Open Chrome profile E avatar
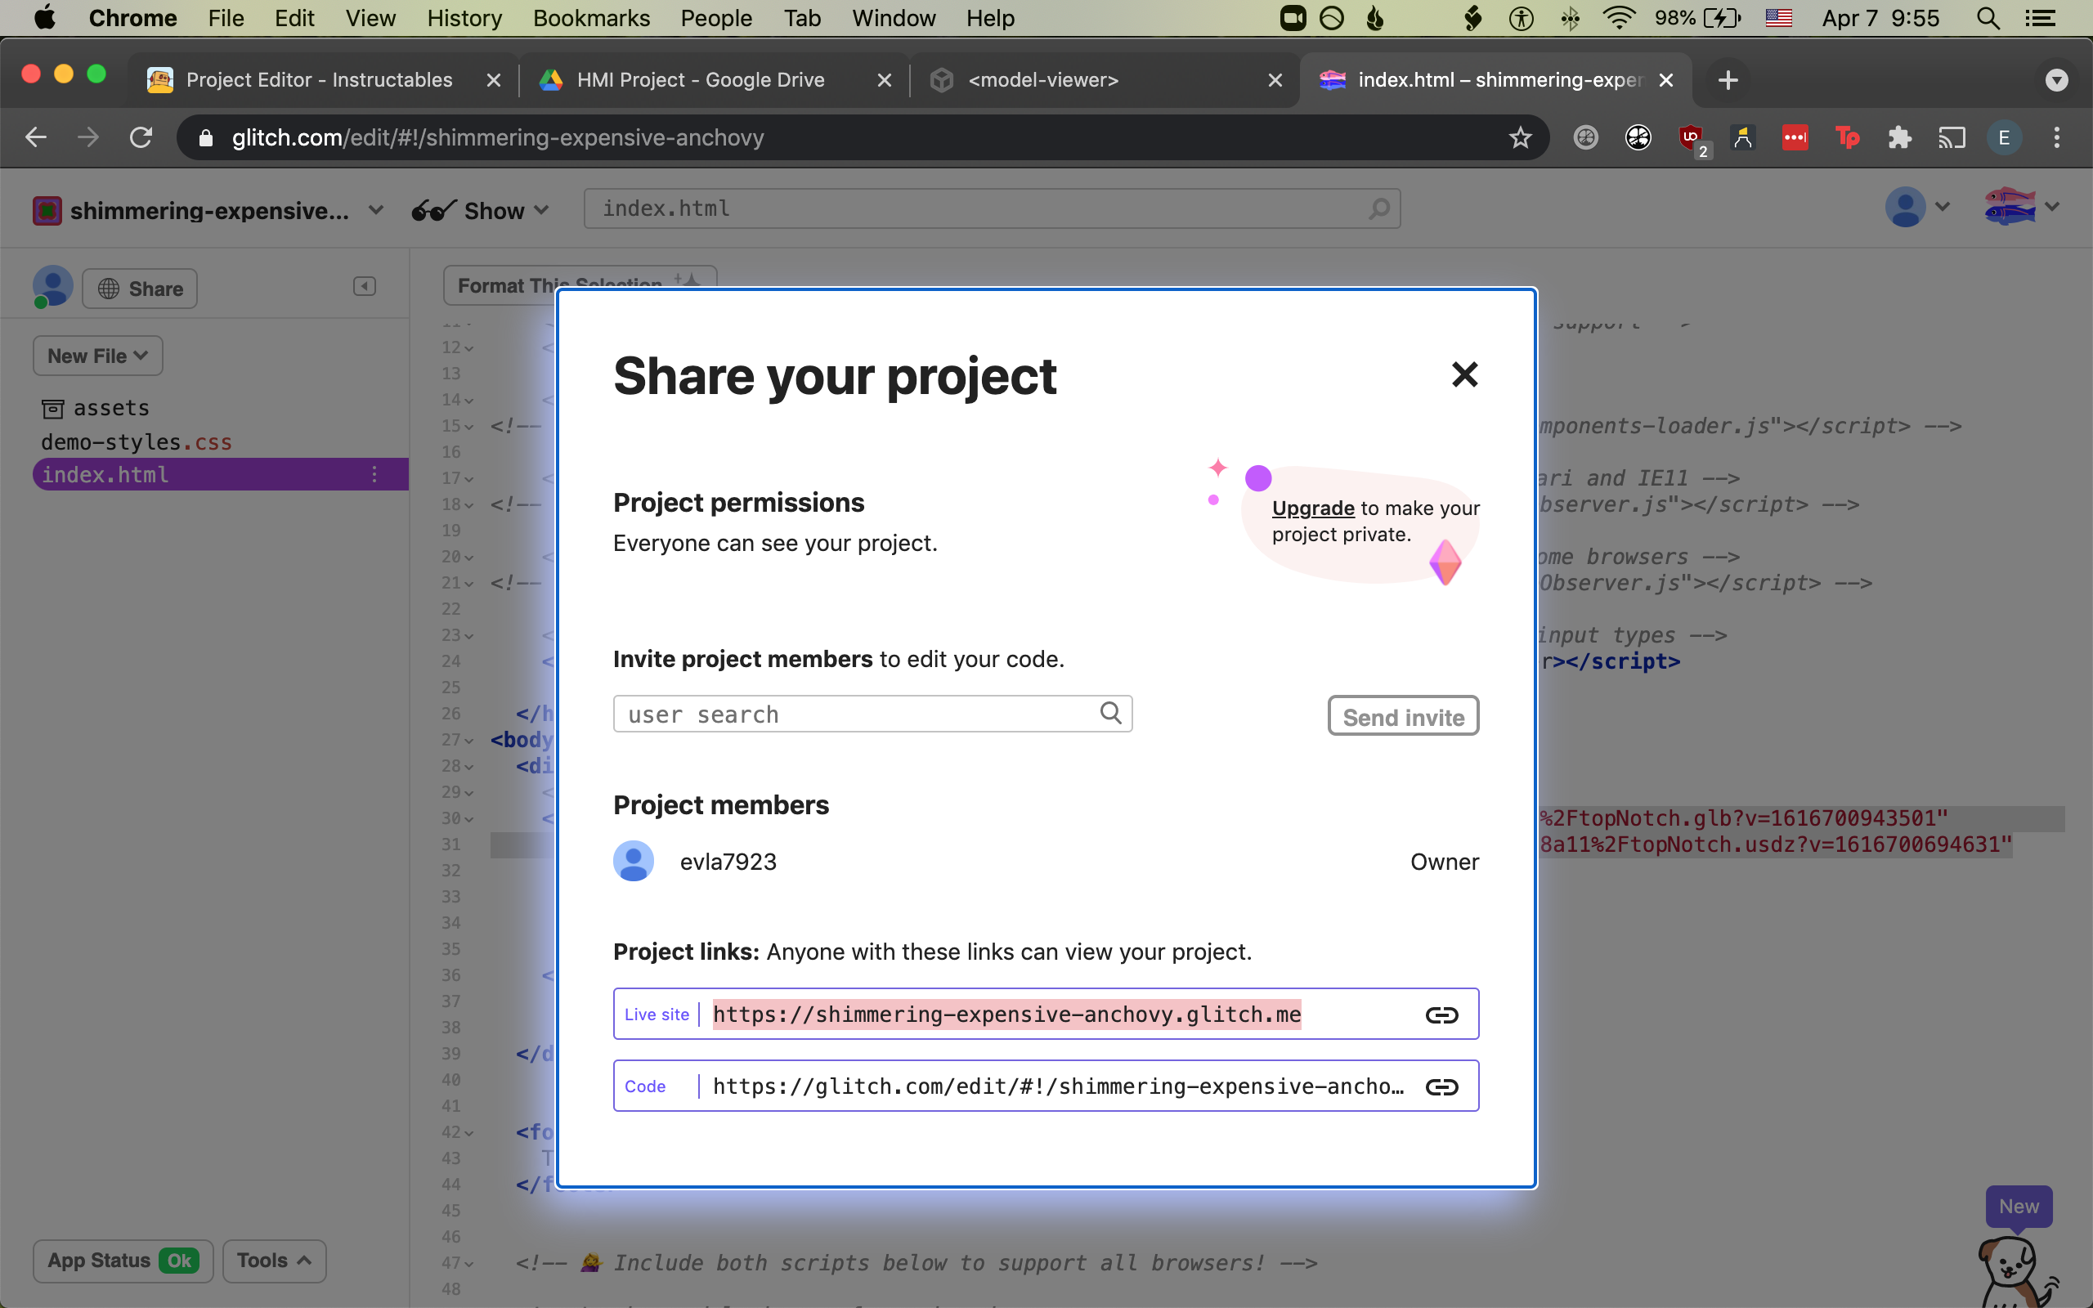The width and height of the screenshot is (2093, 1308). point(2003,137)
